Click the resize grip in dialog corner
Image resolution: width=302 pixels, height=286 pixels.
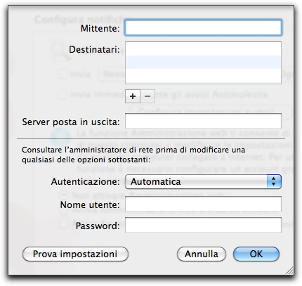click(290, 271)
